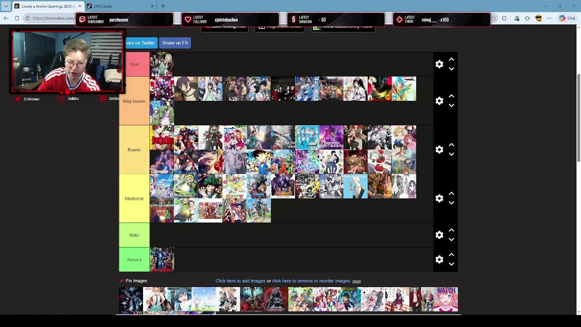Select the orange Muy bueno tier label

point(134,101)
